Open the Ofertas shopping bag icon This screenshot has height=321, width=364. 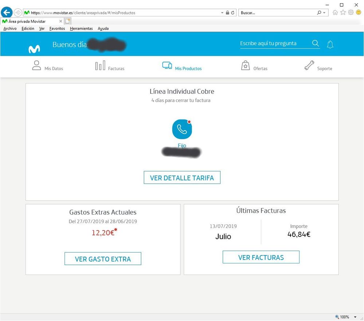[x=245, y=66]
